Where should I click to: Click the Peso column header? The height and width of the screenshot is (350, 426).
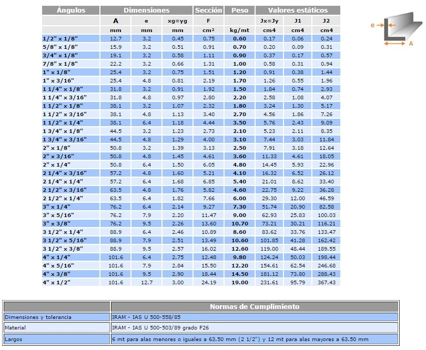pyautogui.click(x=239, y=10)
